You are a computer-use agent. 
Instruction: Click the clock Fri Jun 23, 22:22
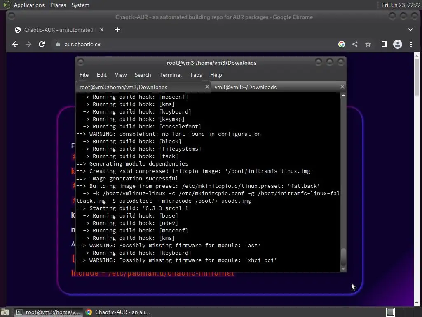coord(401,5)
